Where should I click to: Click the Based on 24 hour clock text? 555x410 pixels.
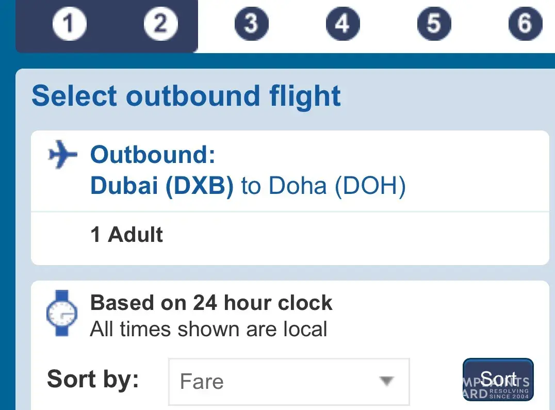[211, 303]
